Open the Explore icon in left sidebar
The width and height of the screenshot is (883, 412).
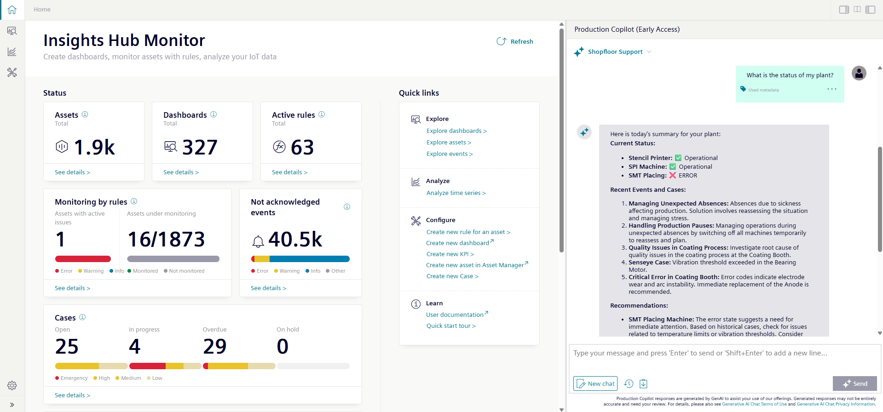[x=12, y=31]
